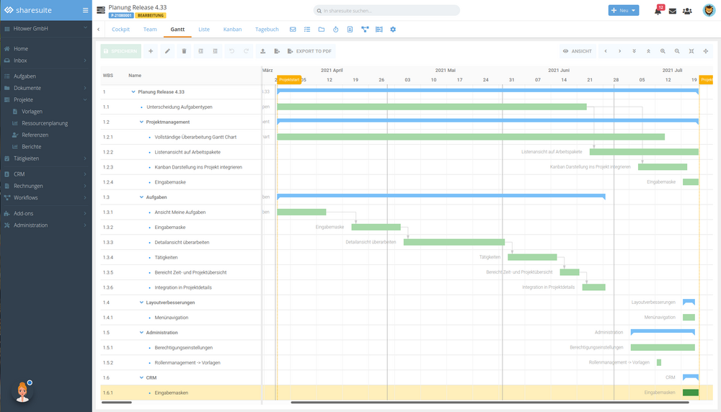The image size is (721, 412).
Task: Open Ressourcenplanung in the sidebar
Action: [x=45, y=123]
